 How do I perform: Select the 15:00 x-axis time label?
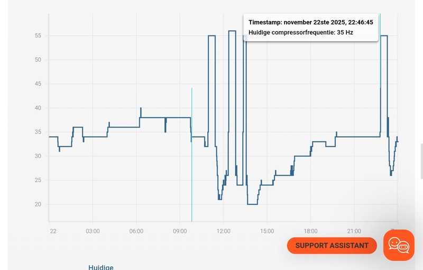click(267, 231)
